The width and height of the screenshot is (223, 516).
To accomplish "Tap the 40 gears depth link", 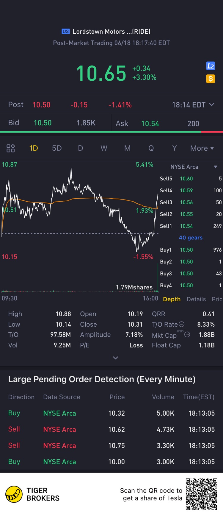I will [191, 238].
